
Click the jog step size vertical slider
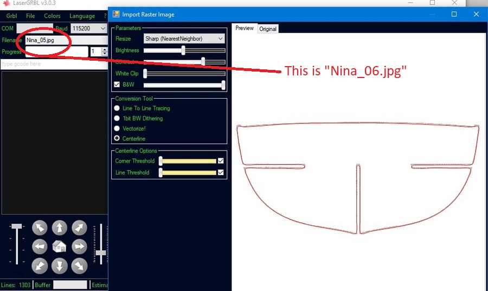100,244
